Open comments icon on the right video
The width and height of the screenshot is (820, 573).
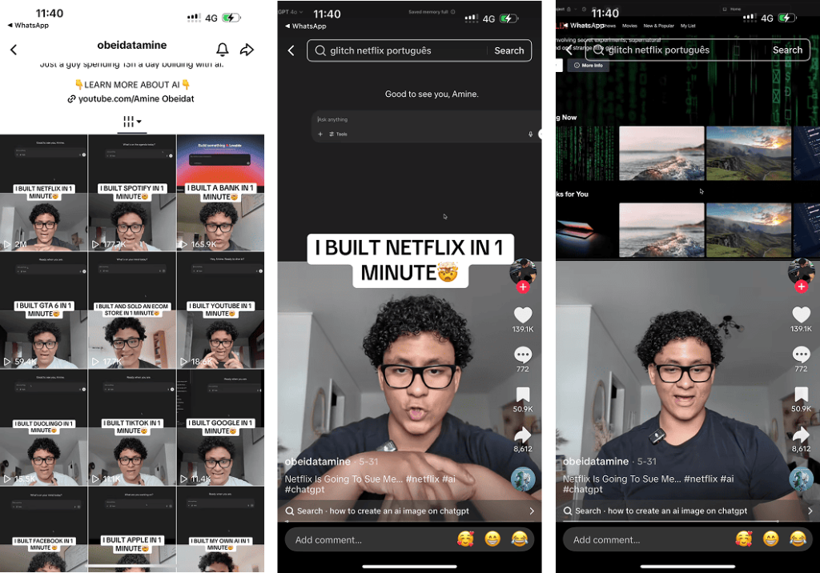801,355
